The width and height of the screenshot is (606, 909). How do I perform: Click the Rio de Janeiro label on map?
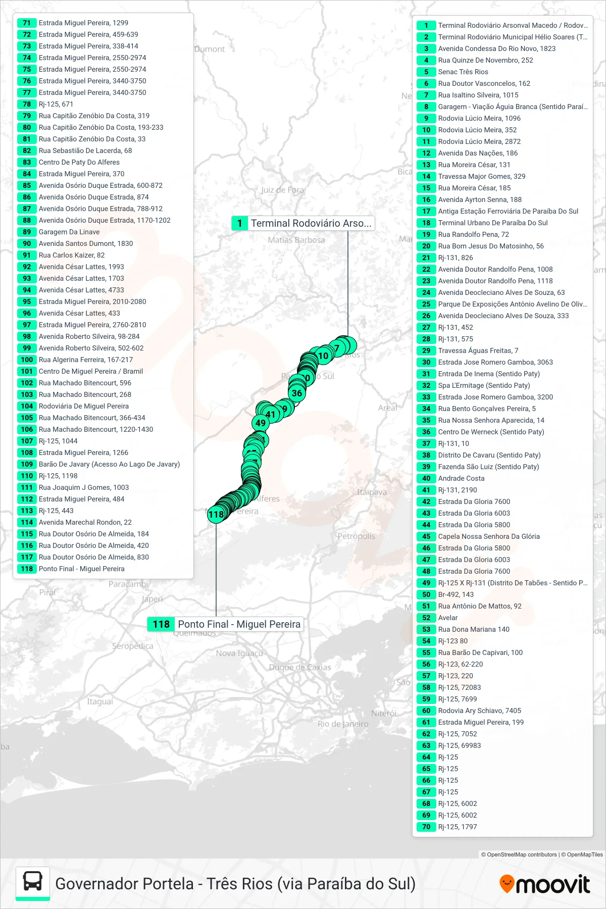[x=343, y=724]
